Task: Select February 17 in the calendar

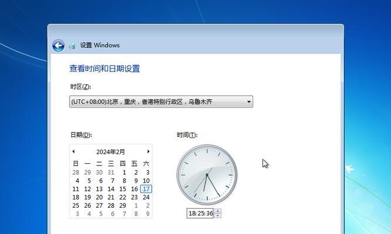Action: click(146, 189)
